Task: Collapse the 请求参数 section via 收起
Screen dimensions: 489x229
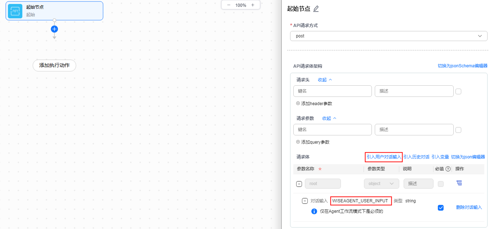Action: [329, 118]
